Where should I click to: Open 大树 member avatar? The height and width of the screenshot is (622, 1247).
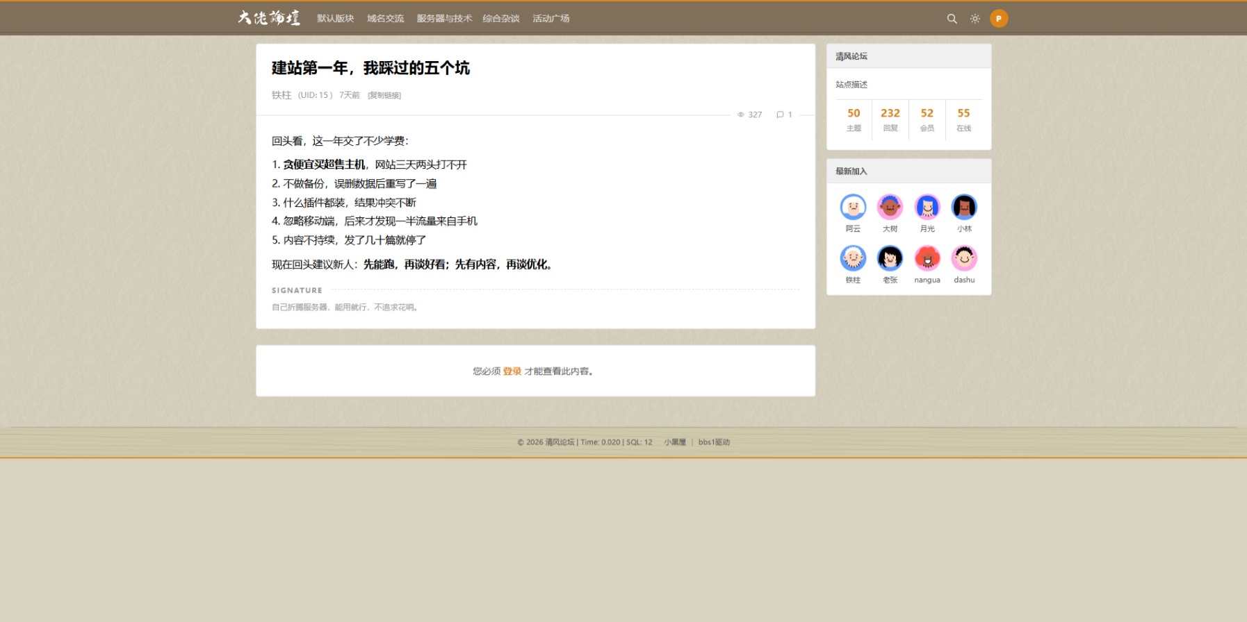pyautogui.click(x=890, y=207)
